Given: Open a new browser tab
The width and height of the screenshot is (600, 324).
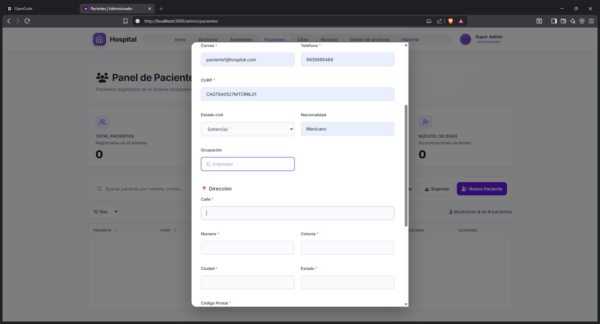Looking at the screenshot, I should pyautogui.click(x=161, y=9).
